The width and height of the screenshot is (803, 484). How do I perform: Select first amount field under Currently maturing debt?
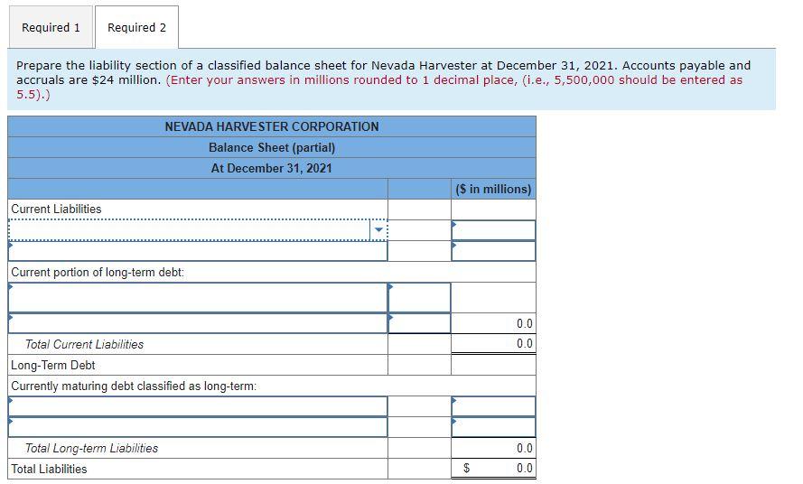tap(494, 406)
